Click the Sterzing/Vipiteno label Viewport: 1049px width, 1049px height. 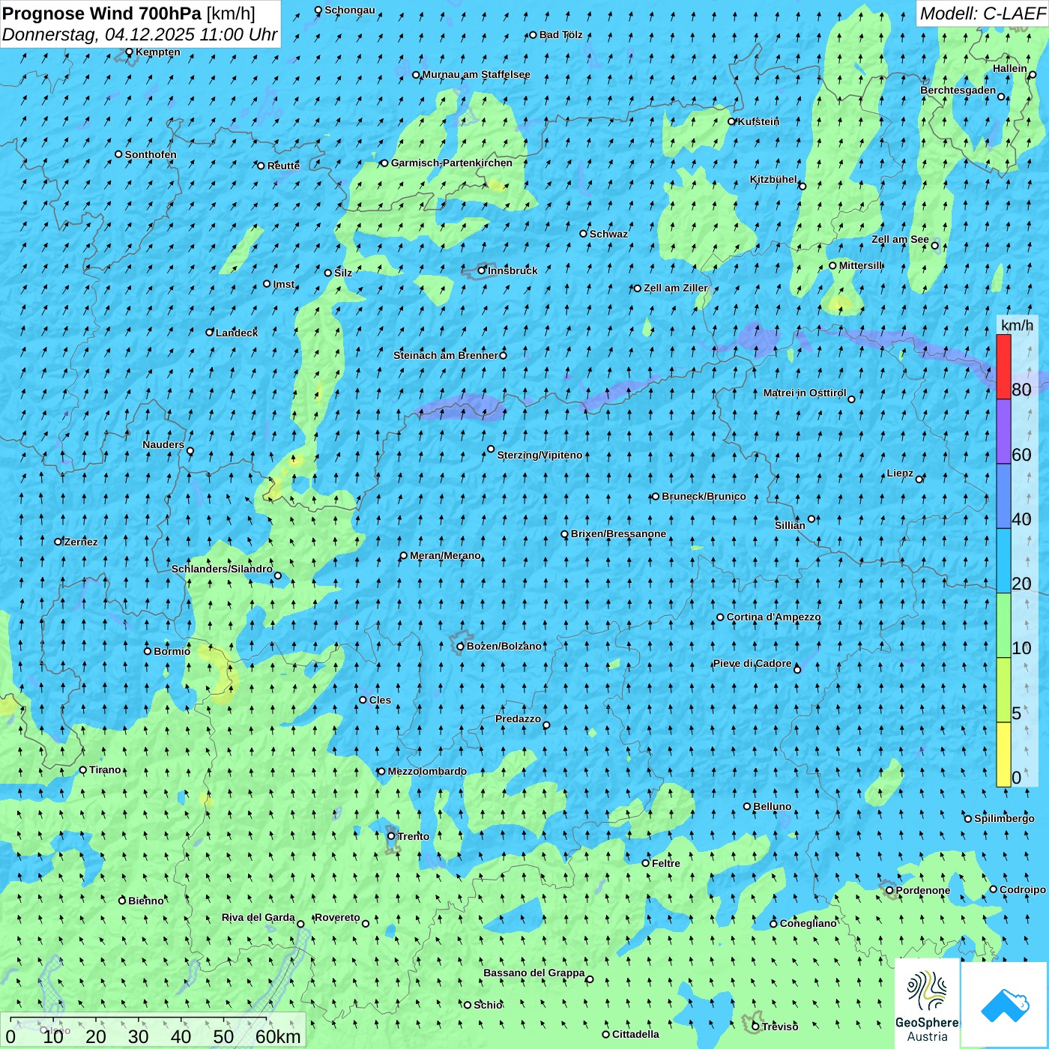(539, 455)
